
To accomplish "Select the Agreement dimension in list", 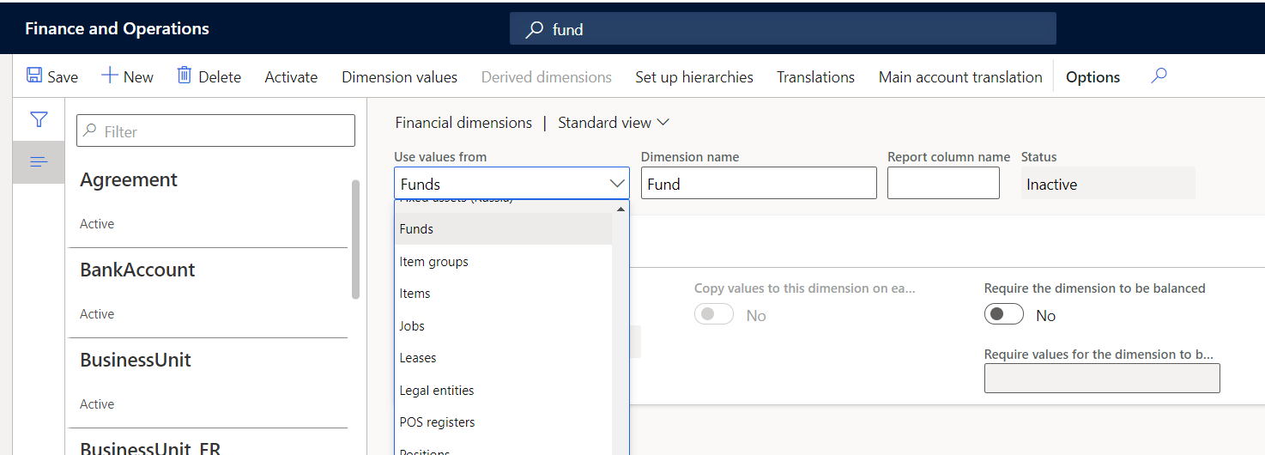I will (208, 202).
